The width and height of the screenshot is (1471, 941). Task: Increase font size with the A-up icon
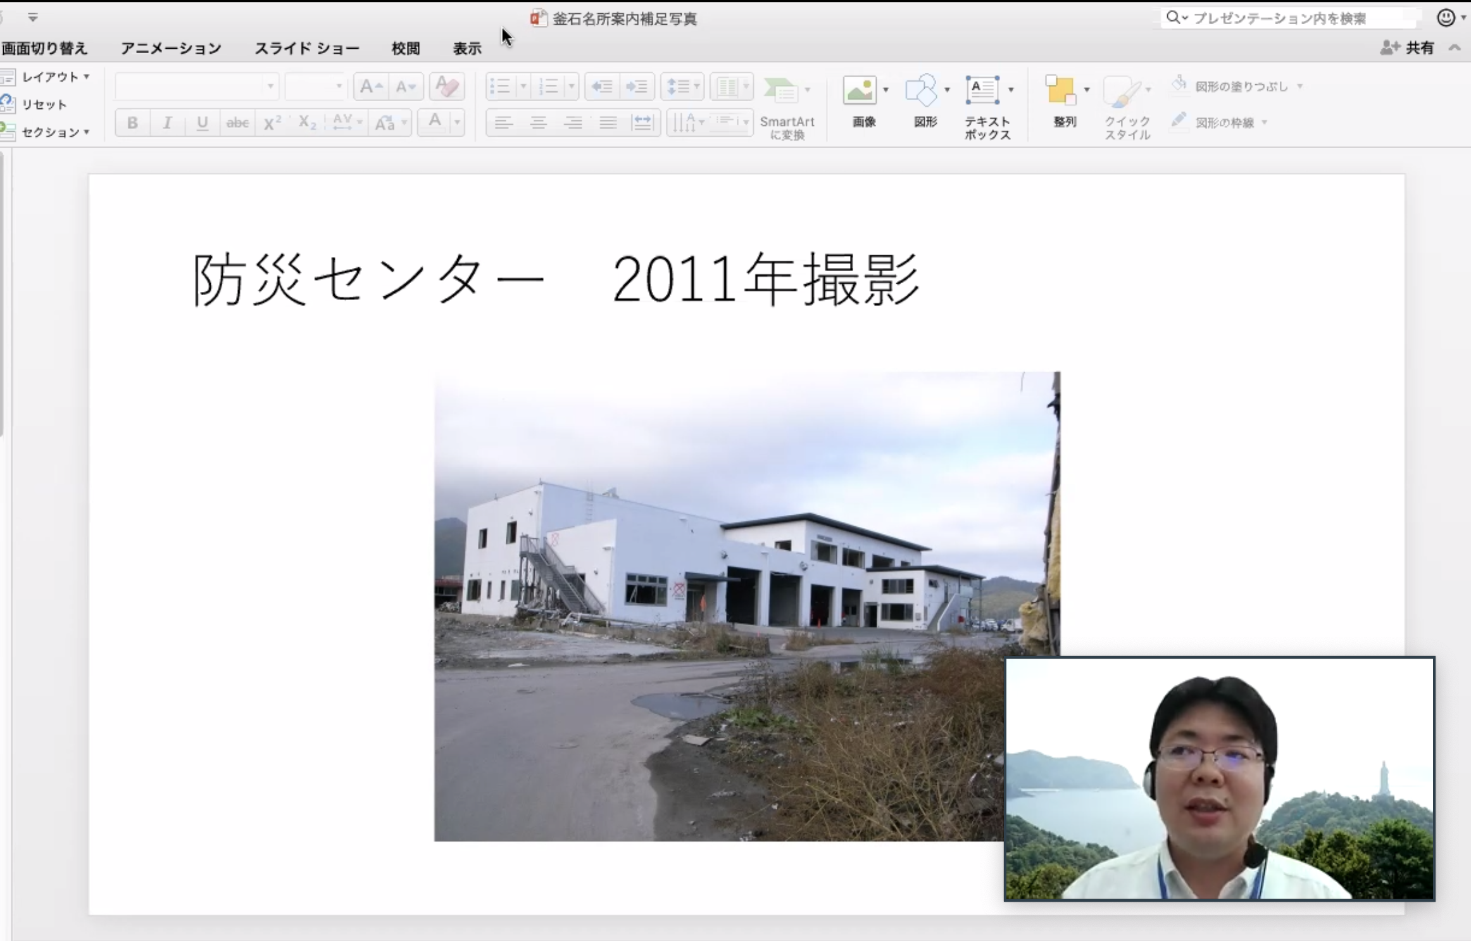tap(370, 86)
